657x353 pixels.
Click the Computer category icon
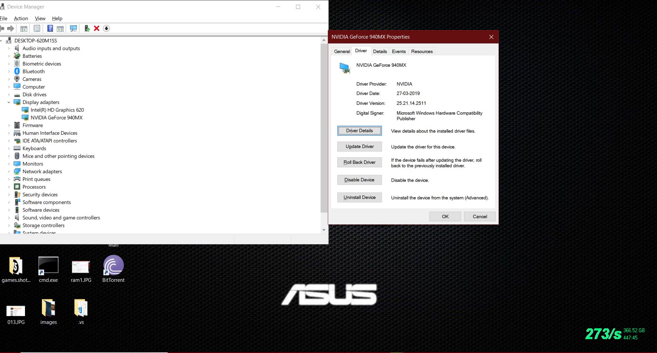coord(17,87)
